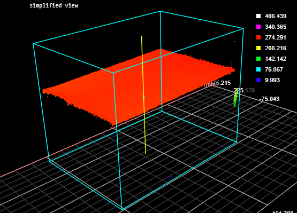Click the yellow 208.216 legend swatch

click(258, 48)
